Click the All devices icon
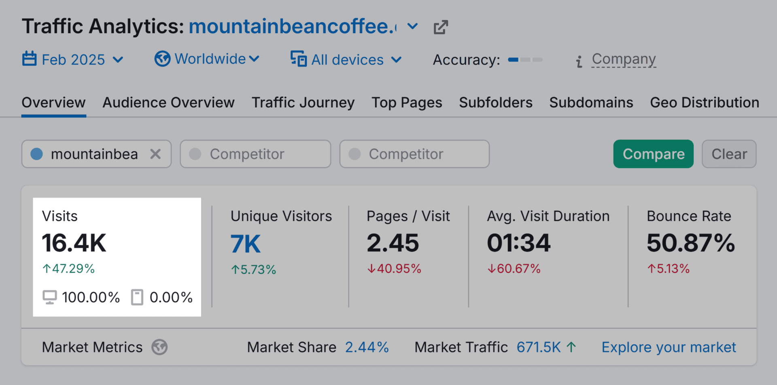 (299, 59)
